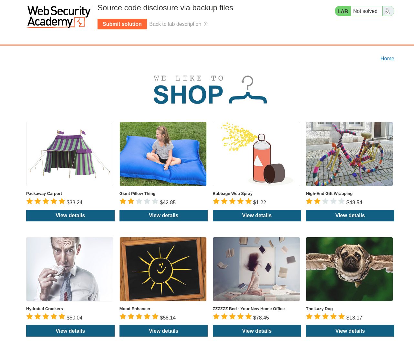Open Packaway Carport tent thumbnail
Image resolution: width=414 pixels, height=345 pixels.
coord(70,154)
